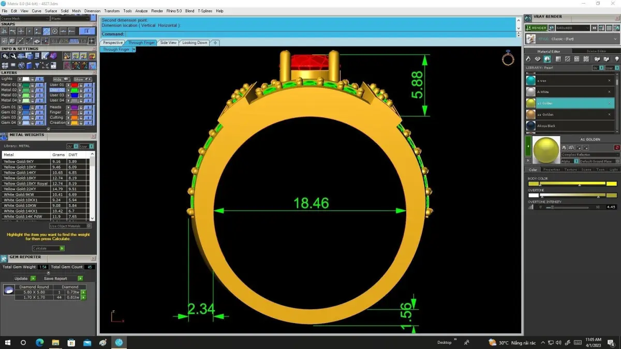Click the Windows Start button
Image resolution: width=621 pixels, height=349 pixels.
[x=7, y=342]
